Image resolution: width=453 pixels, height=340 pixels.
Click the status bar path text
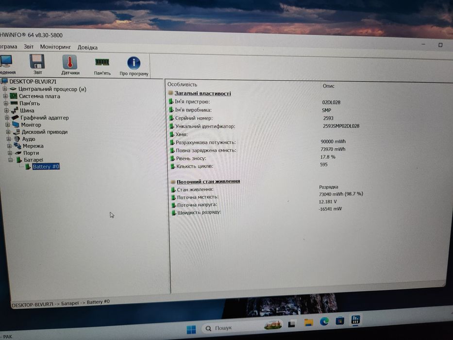tap(61, 303)
